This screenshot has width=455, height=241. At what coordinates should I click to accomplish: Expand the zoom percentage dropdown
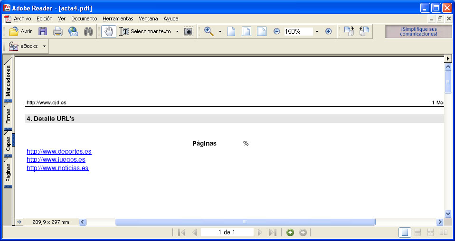click(x=317, y=31)
